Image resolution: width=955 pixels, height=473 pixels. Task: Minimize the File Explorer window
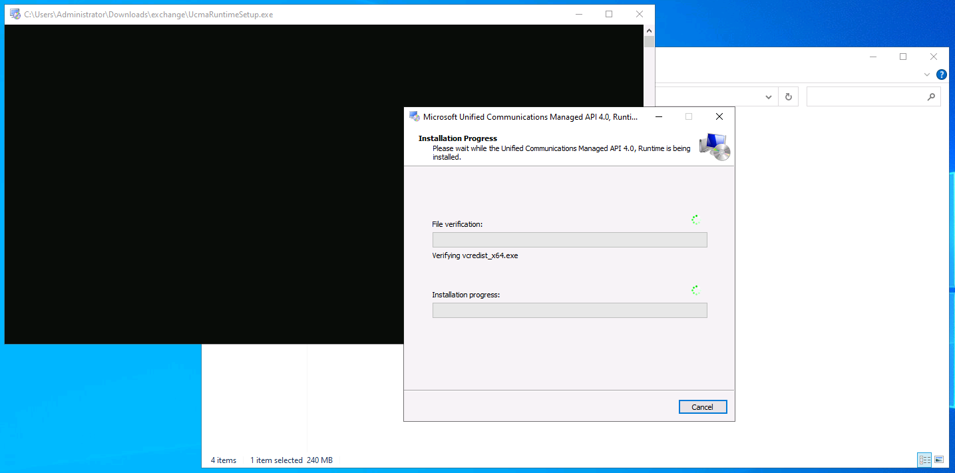[872, 57]
